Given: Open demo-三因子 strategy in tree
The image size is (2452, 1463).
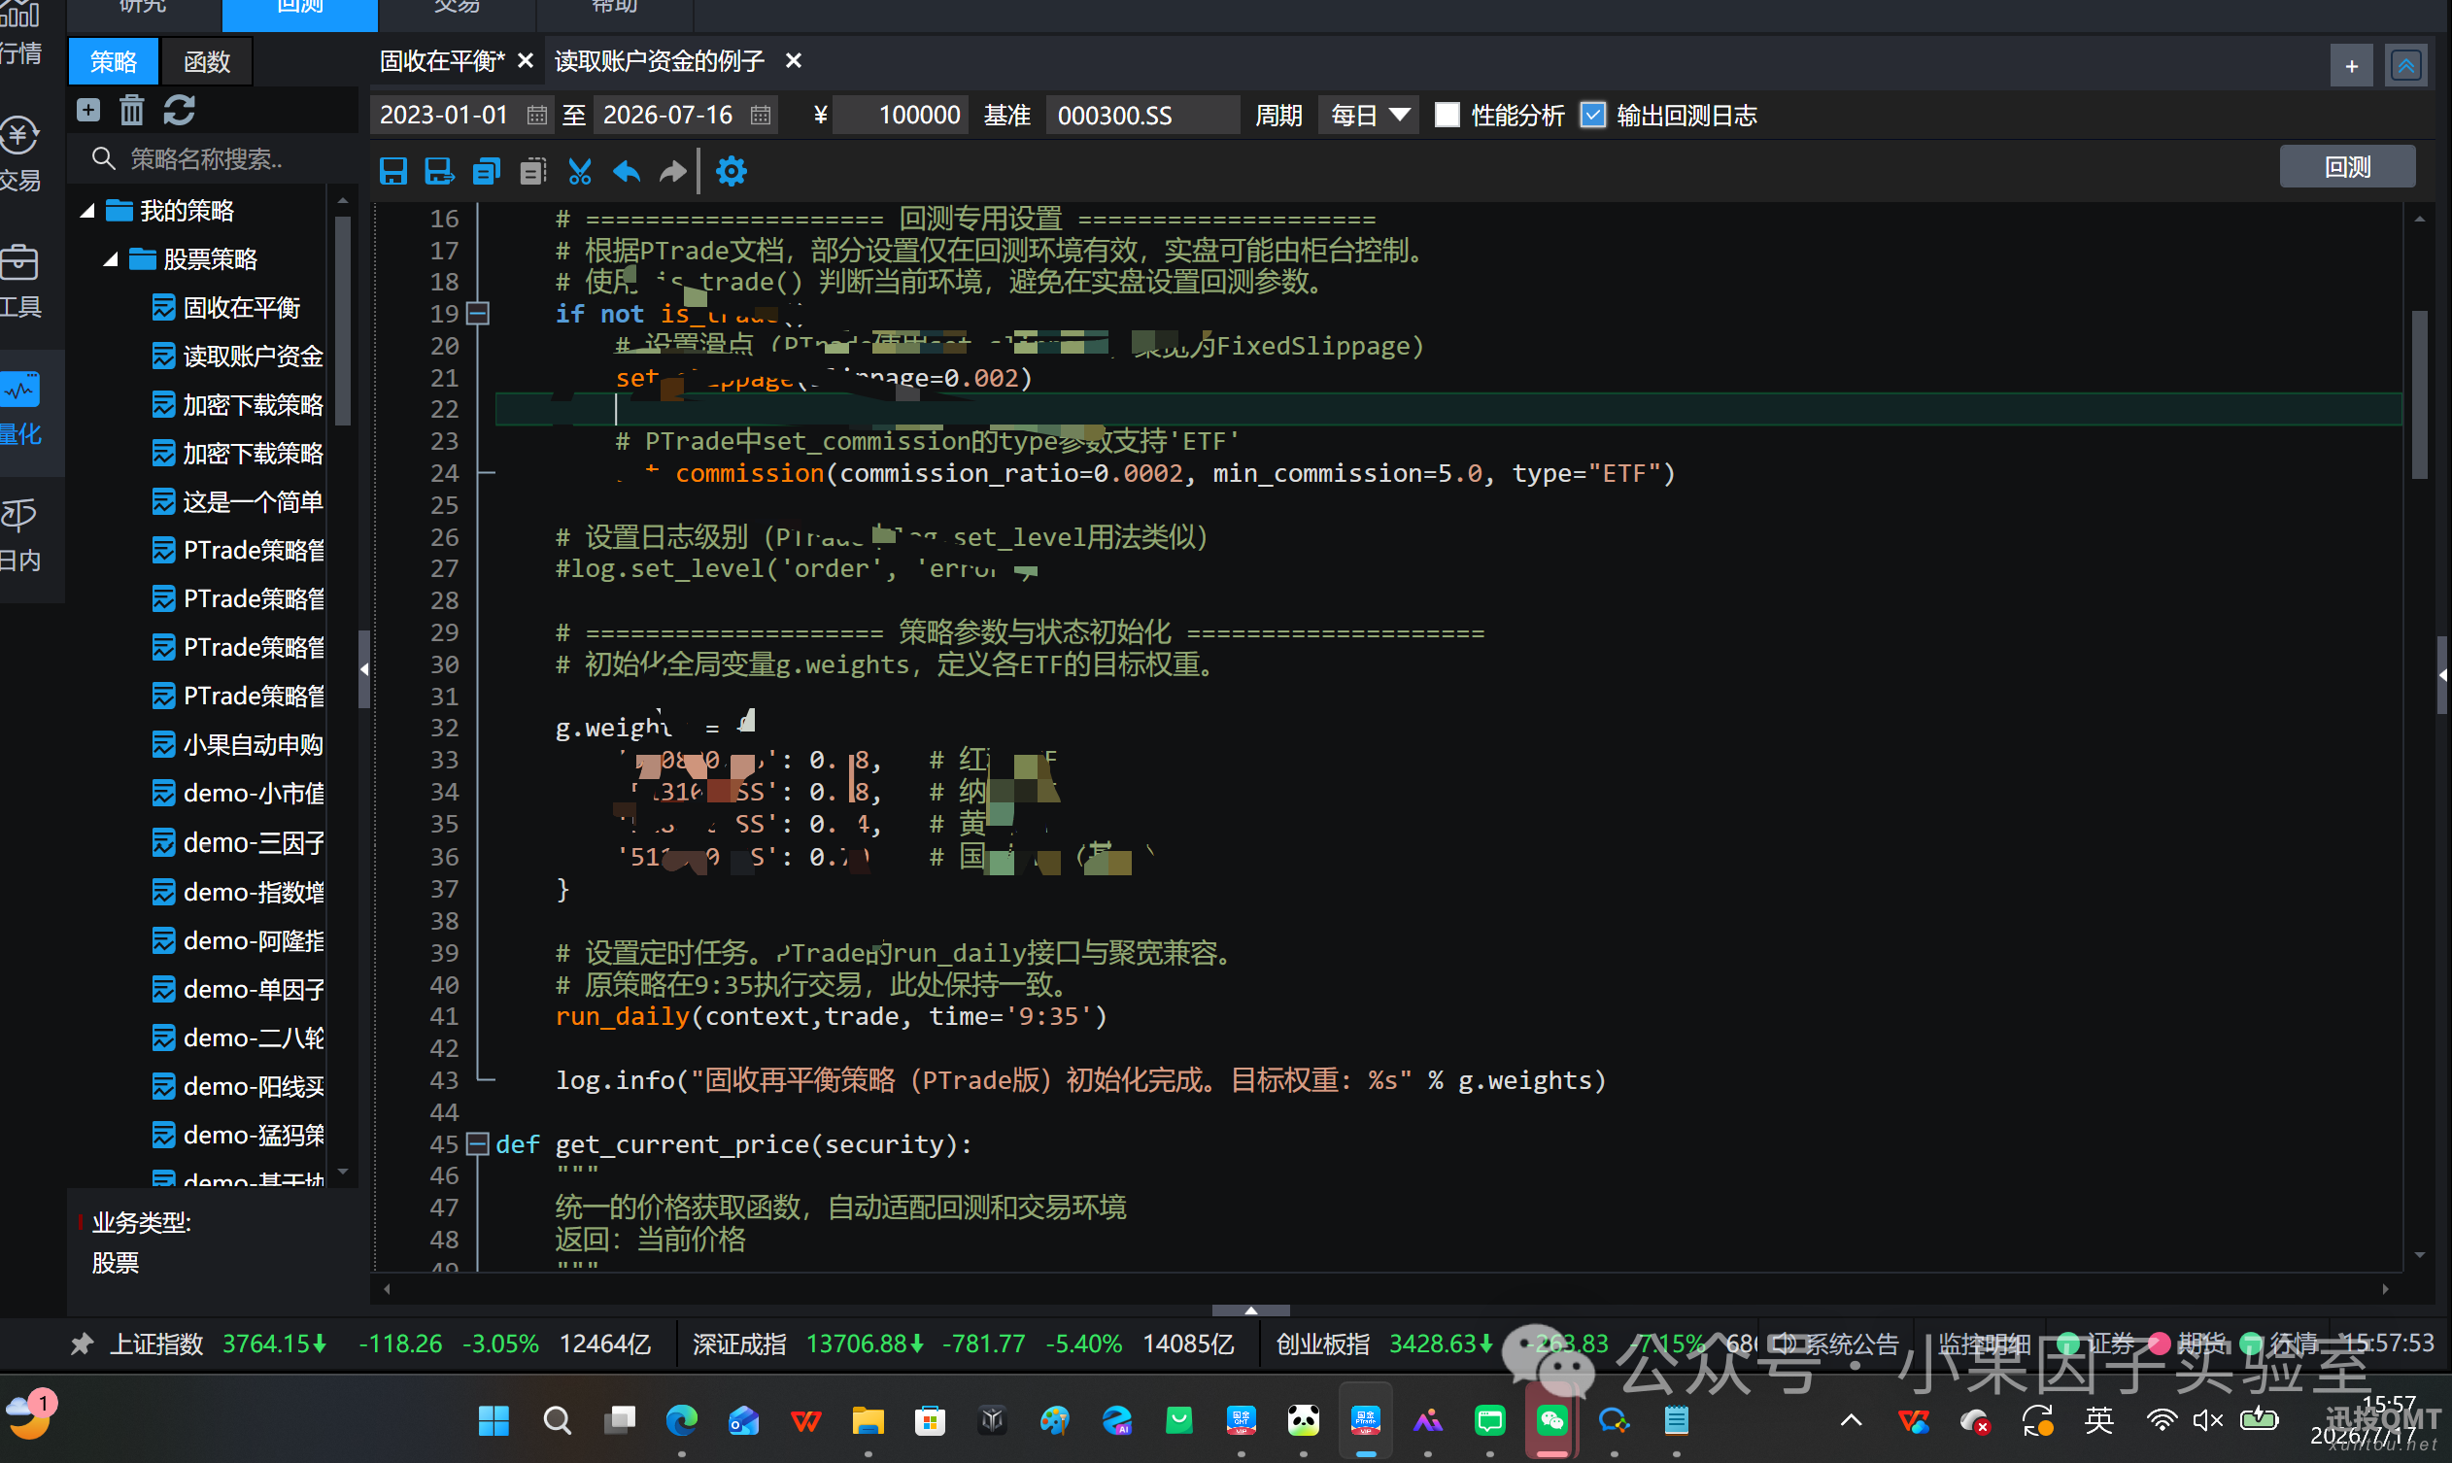Looking at the screenshot, I should [238, 842].
